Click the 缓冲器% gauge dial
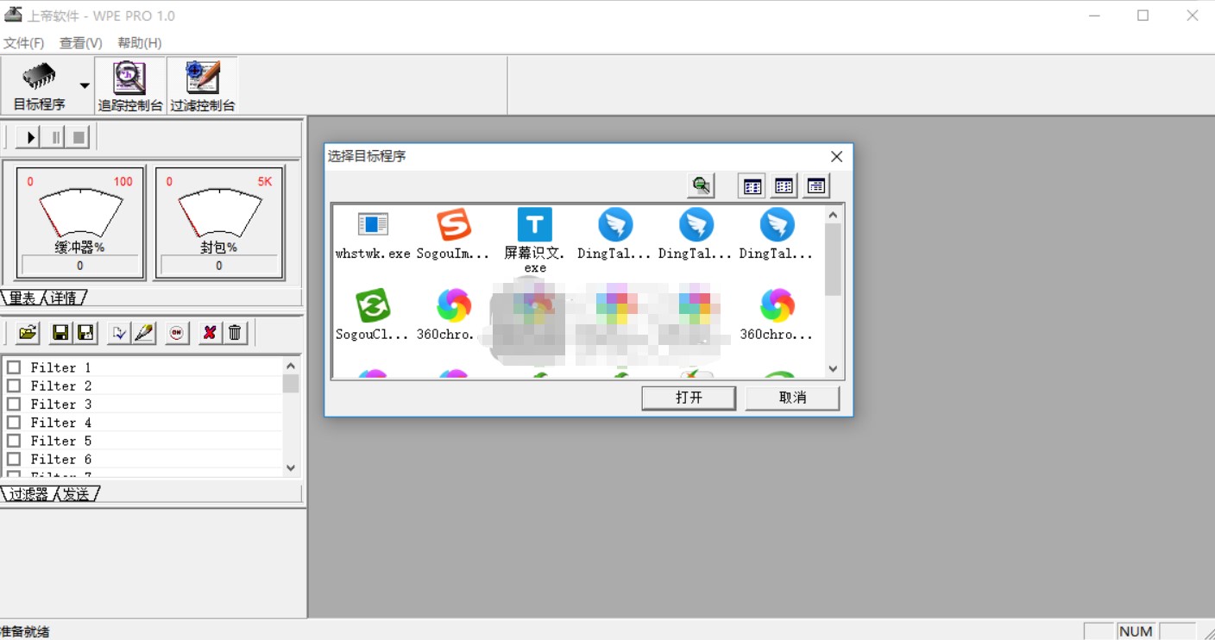This screenshot has height=640, width=1215. (x=80, y=213)
